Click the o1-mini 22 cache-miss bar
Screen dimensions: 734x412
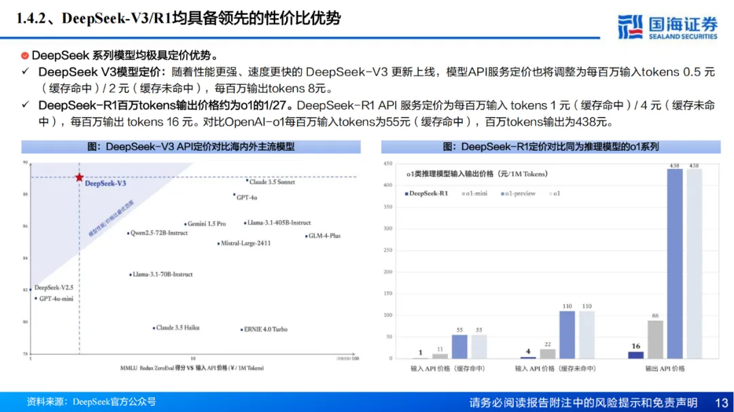pos(548,354)
